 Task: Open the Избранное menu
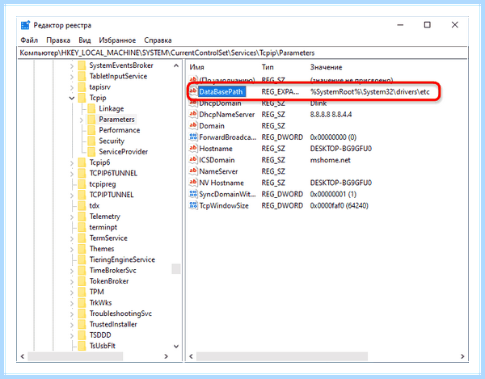117,40
